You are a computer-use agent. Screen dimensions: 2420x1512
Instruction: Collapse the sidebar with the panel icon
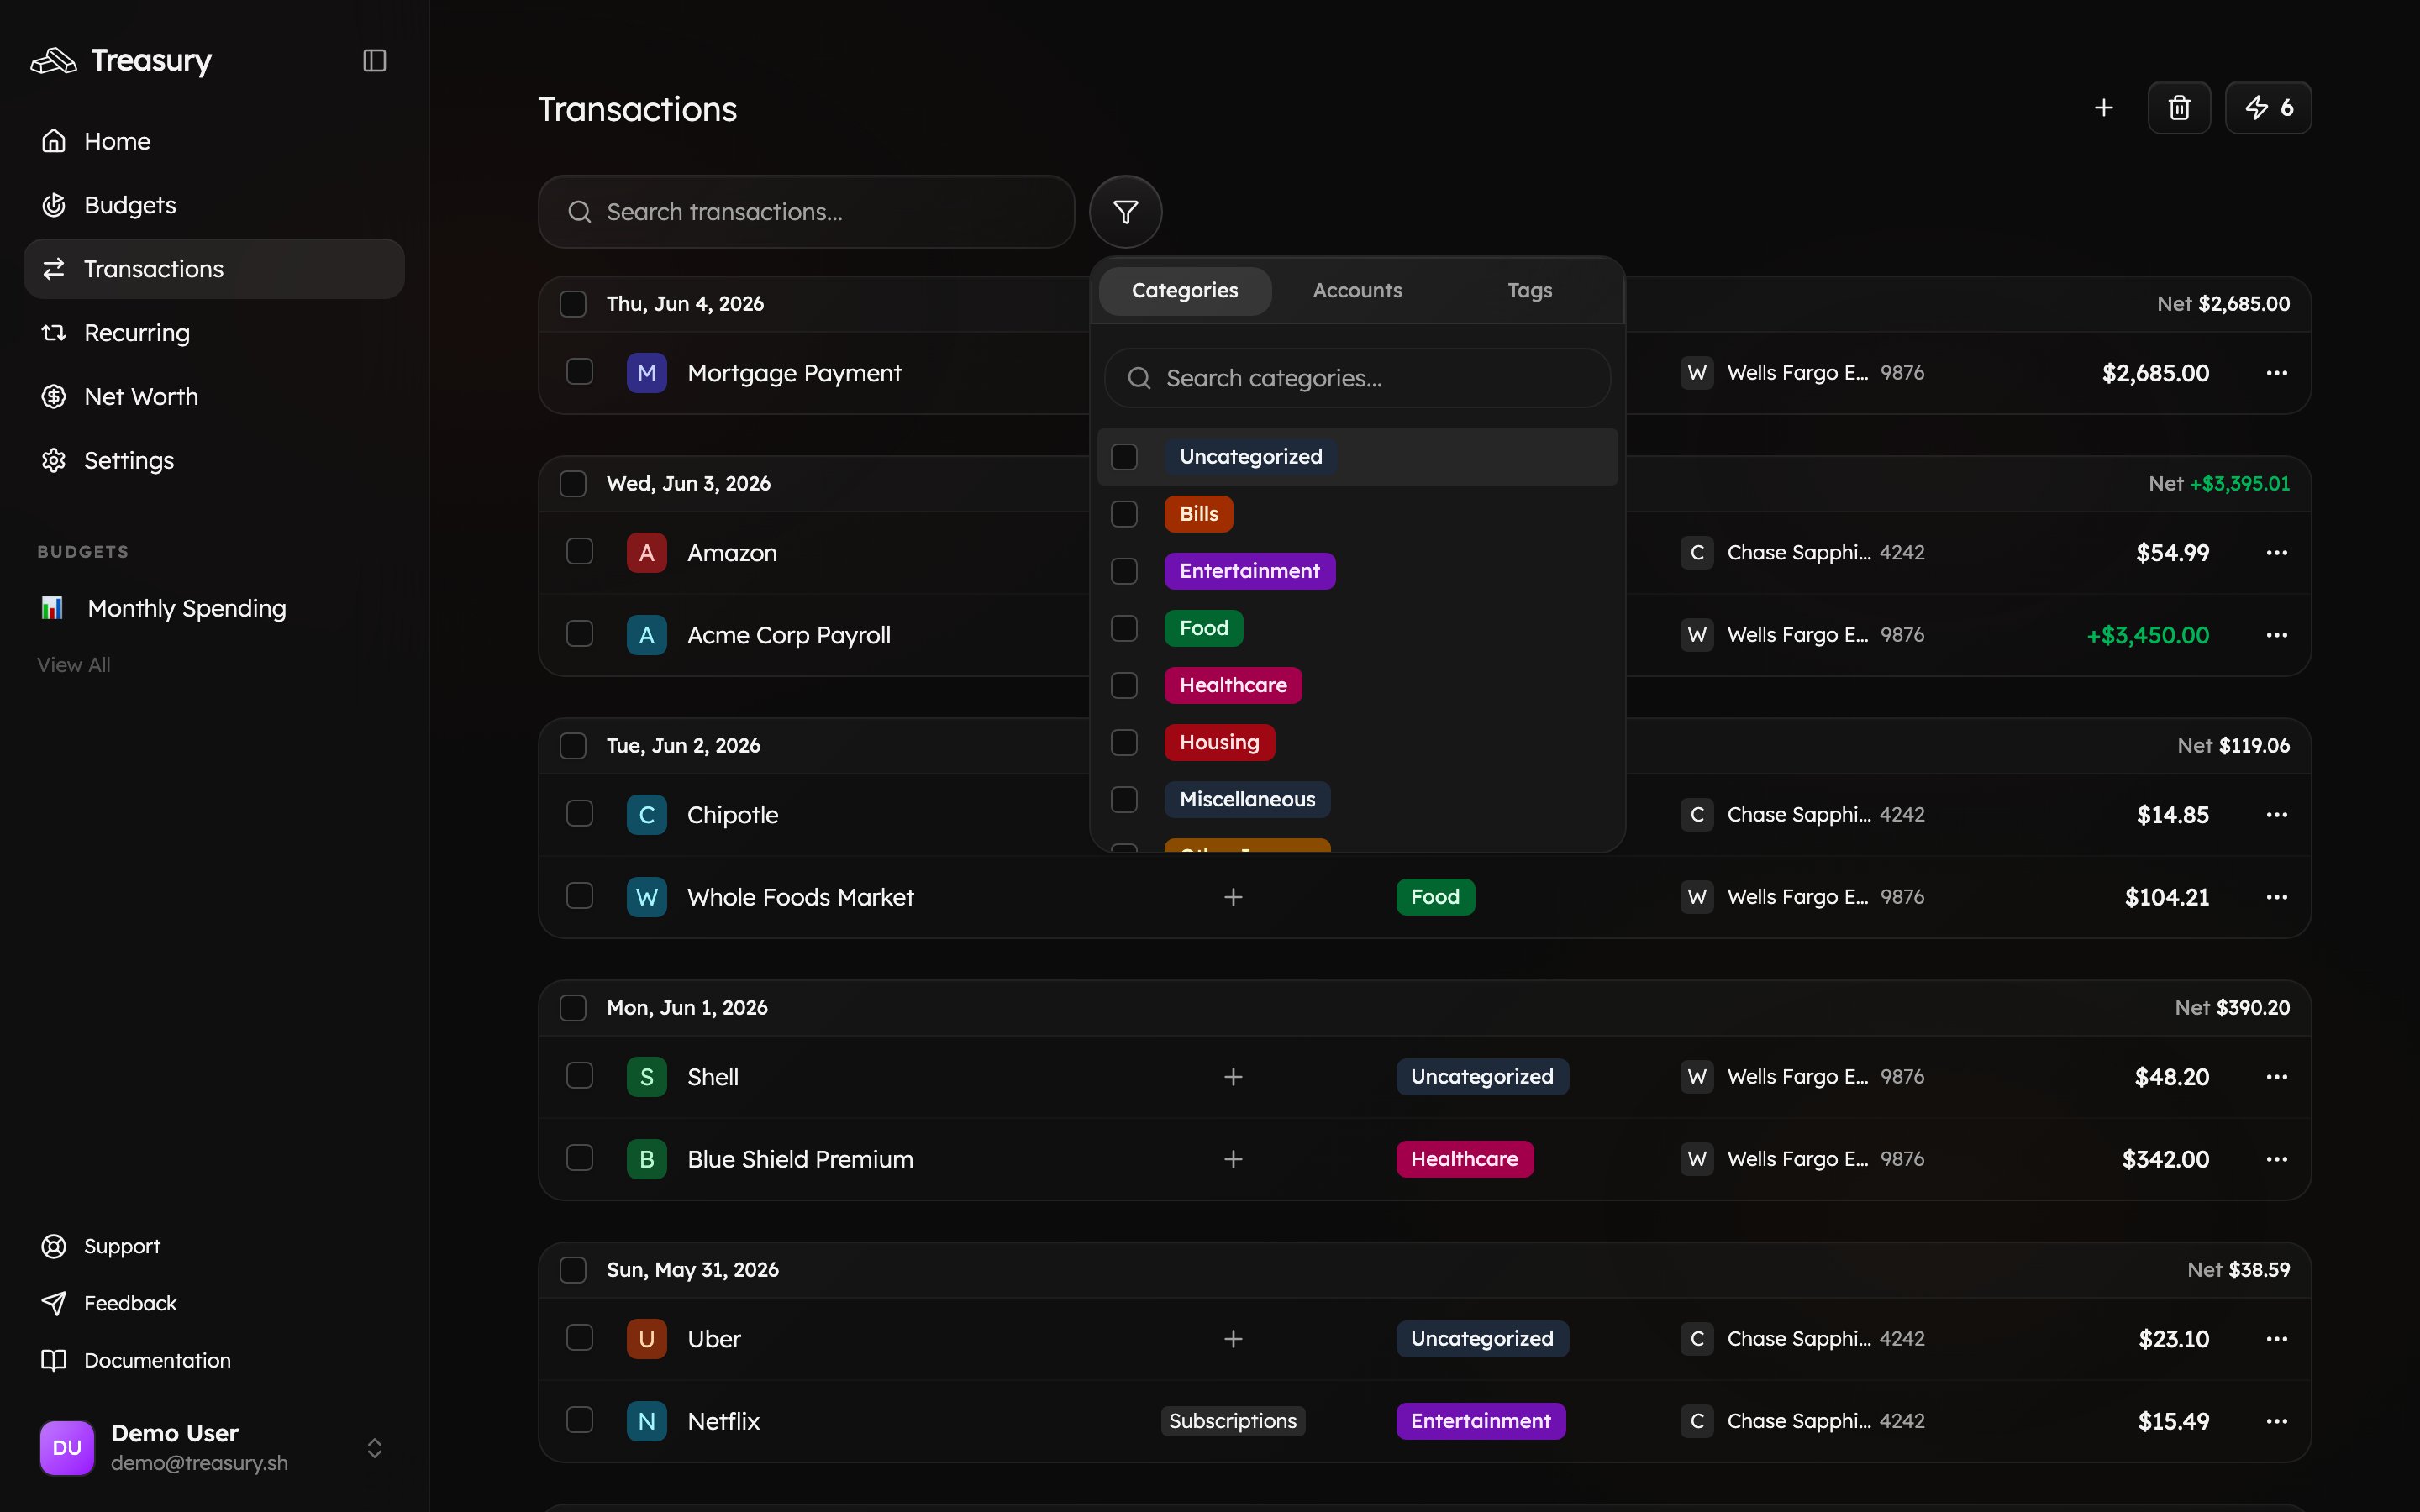point(374,61)
